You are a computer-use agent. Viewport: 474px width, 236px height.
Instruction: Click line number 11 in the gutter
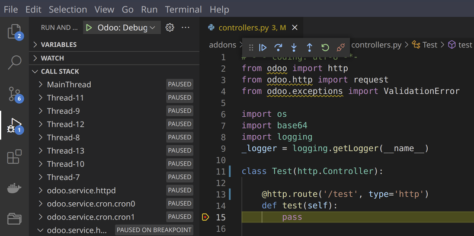pyautogui.click(x=221, y=171)
